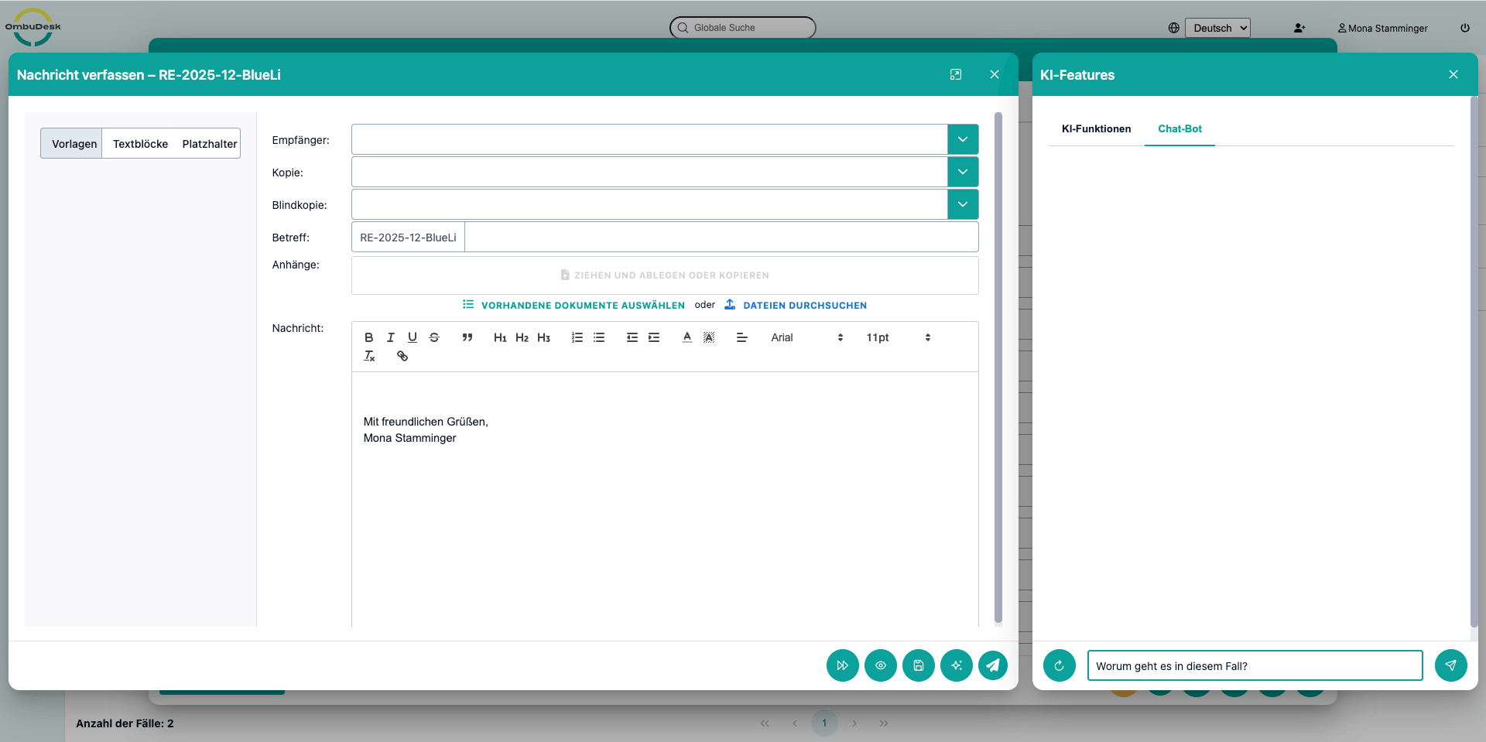This screenshot has width=1486, height=742.
Task: Insert a hyperlink in the message
Action: click(x=402, y=356)
